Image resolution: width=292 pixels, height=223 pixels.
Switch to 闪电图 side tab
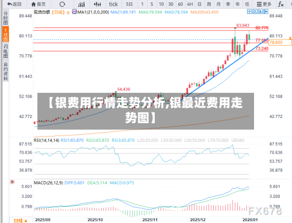click(x=5, y=51)
